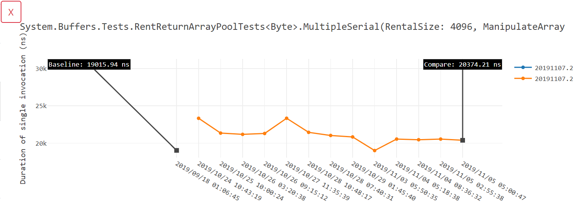Screen dimensions: 582x203
Task: Click the x-axis label 2019/09/18 01:06:45
Action: [208, 181]
